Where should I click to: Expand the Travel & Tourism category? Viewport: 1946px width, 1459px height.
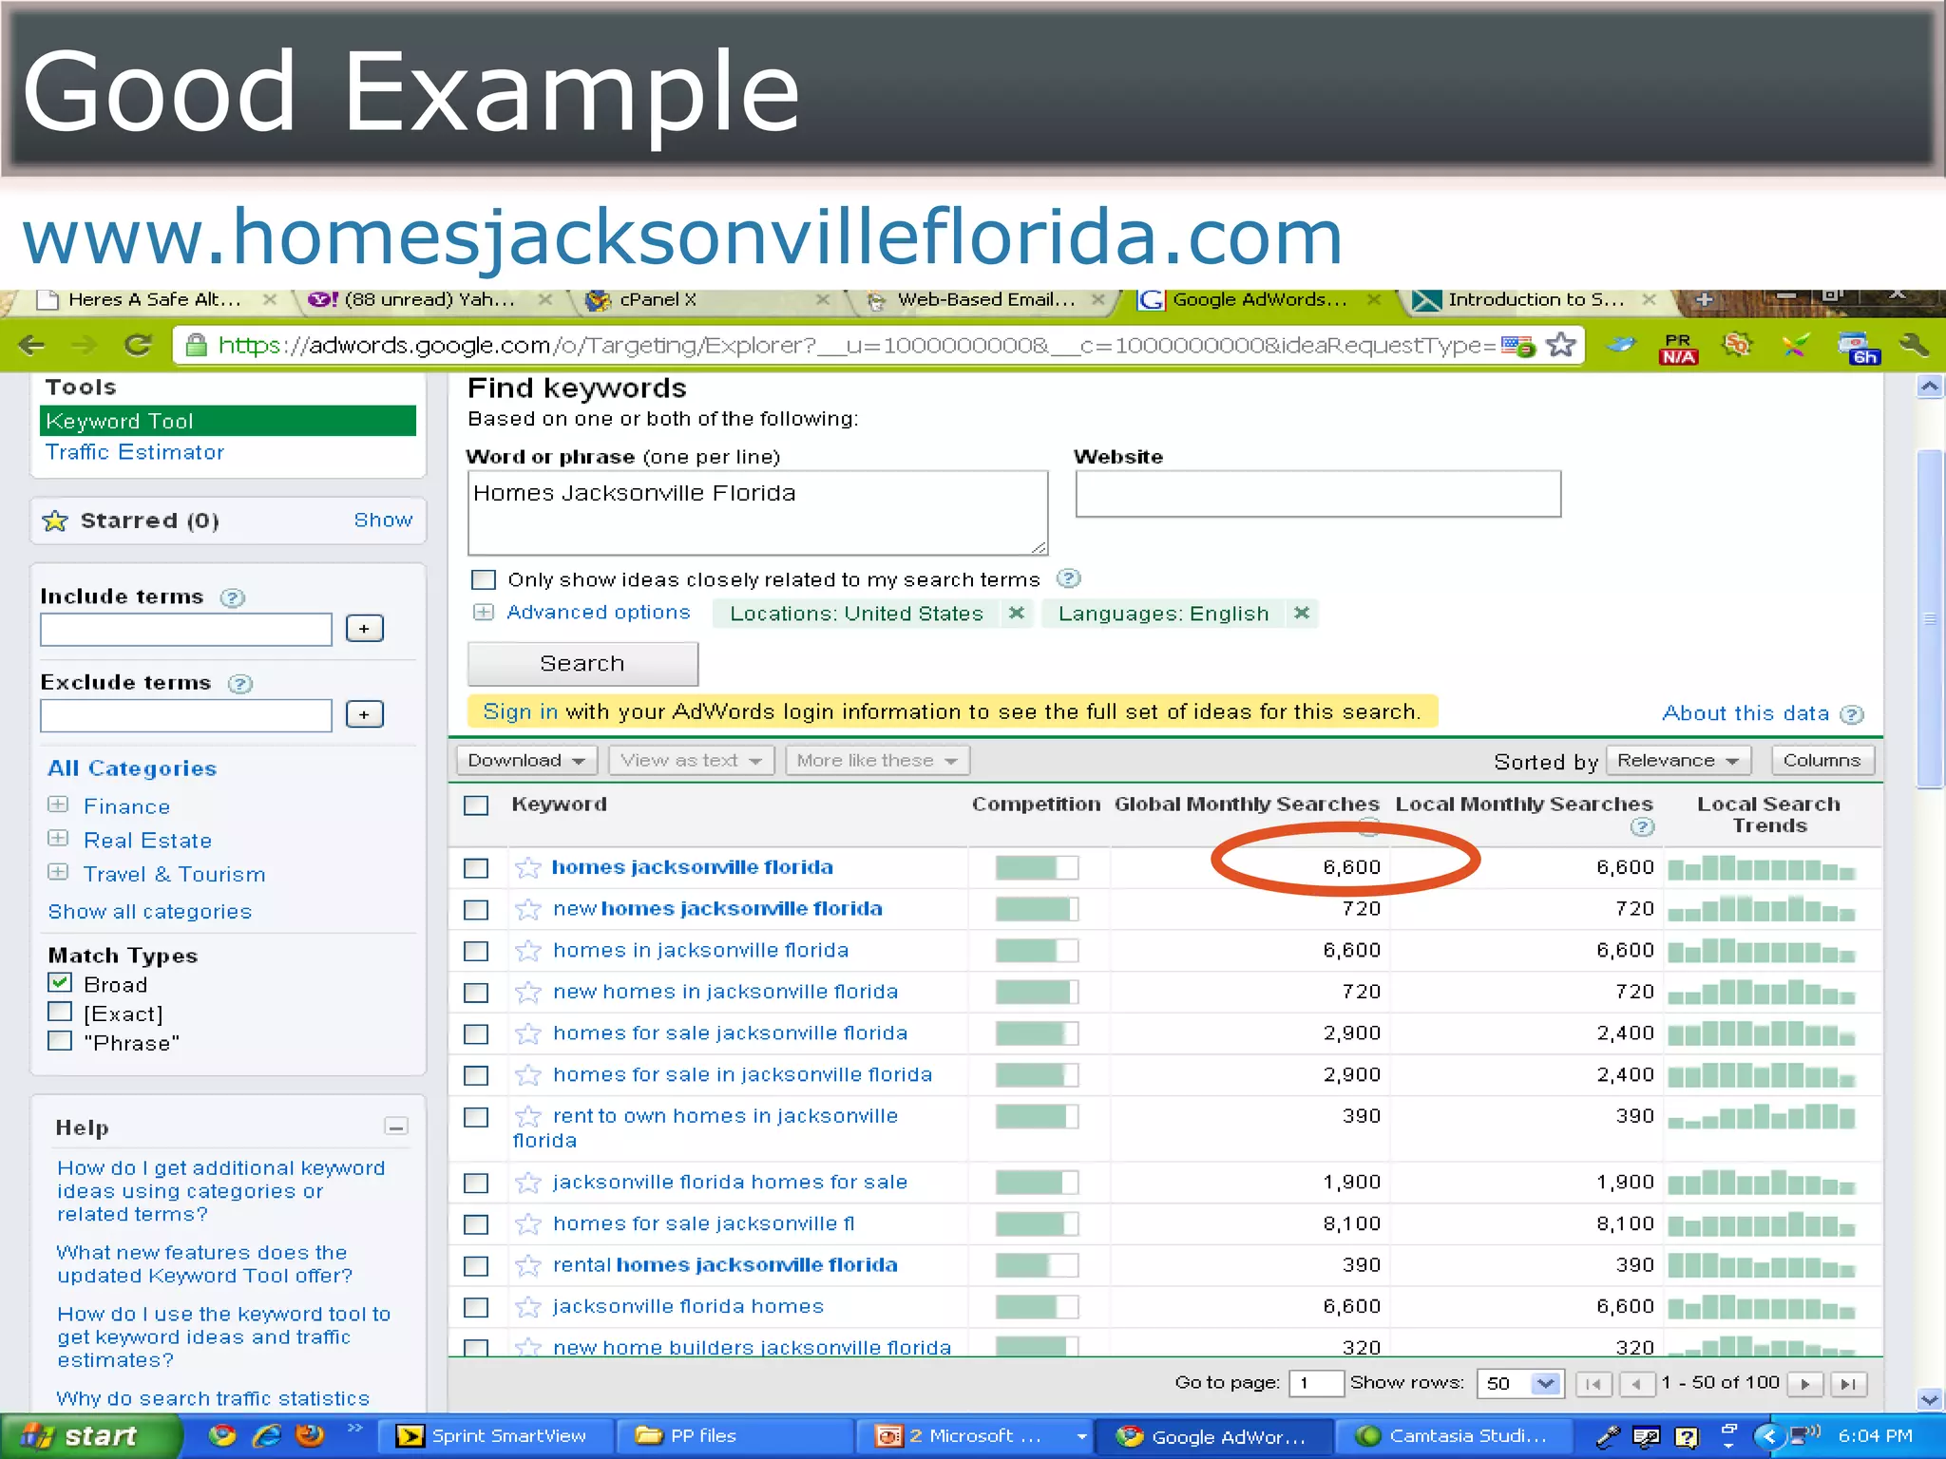click(x=58, y=872)
